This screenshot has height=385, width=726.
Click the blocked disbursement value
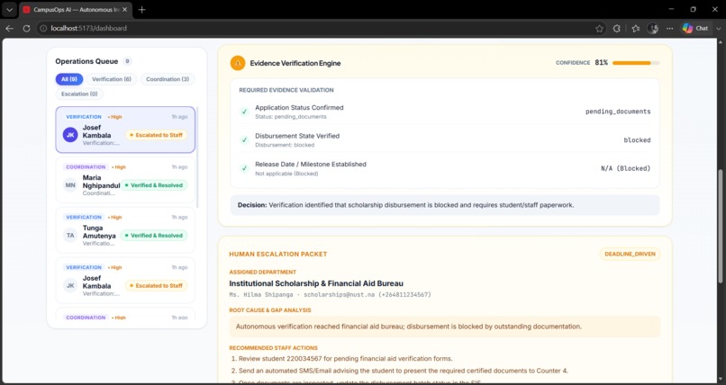coord(637,140)
